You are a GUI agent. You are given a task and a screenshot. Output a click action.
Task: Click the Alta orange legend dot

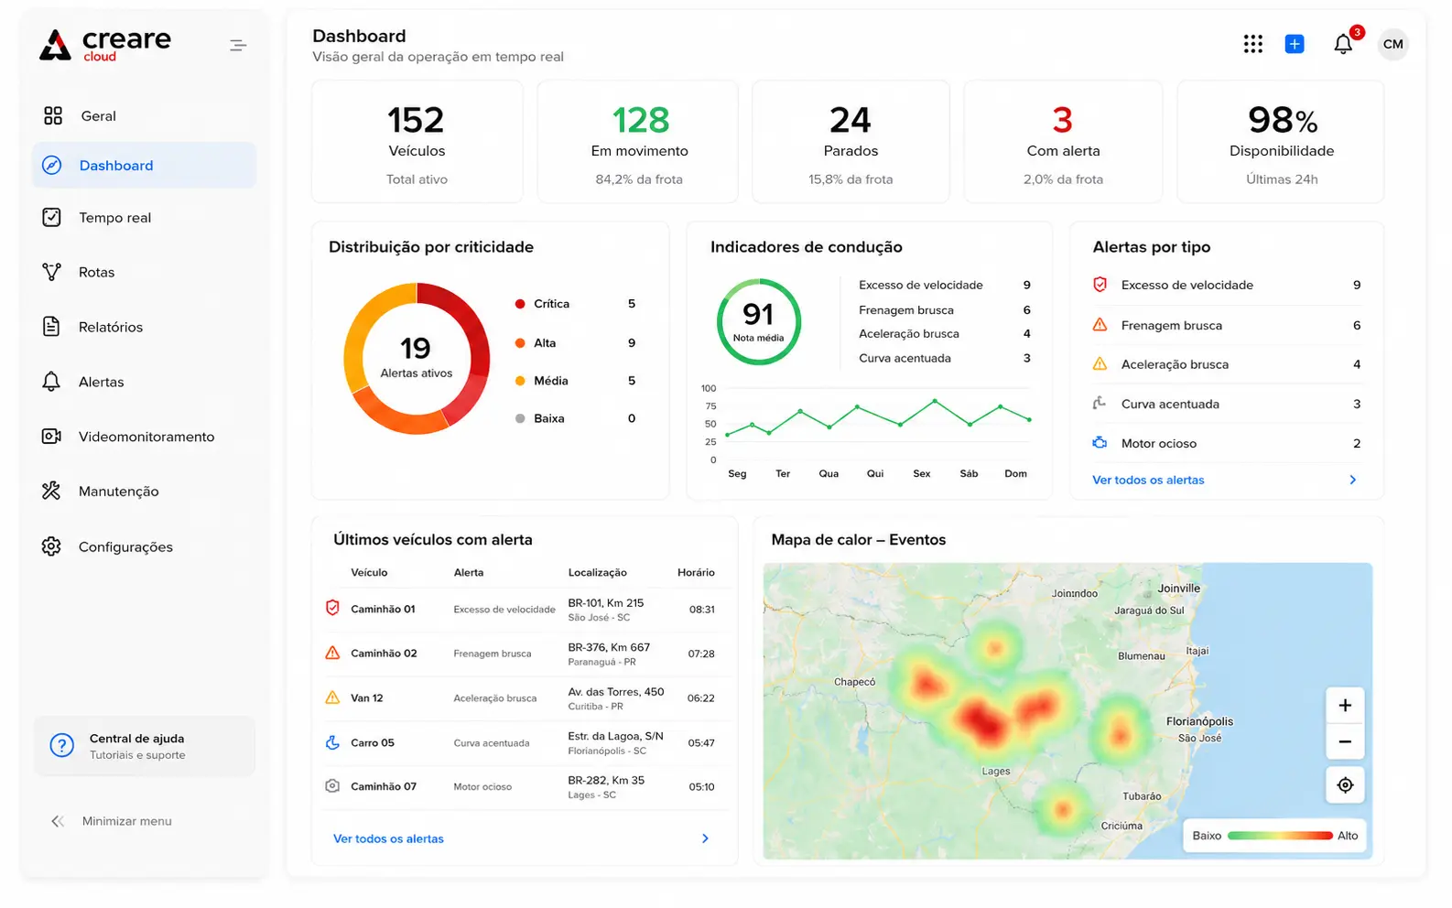coord(520,343)
